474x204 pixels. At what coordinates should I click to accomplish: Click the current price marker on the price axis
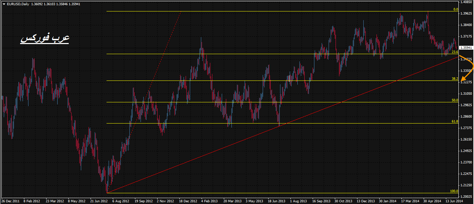[x=466, y=48]
